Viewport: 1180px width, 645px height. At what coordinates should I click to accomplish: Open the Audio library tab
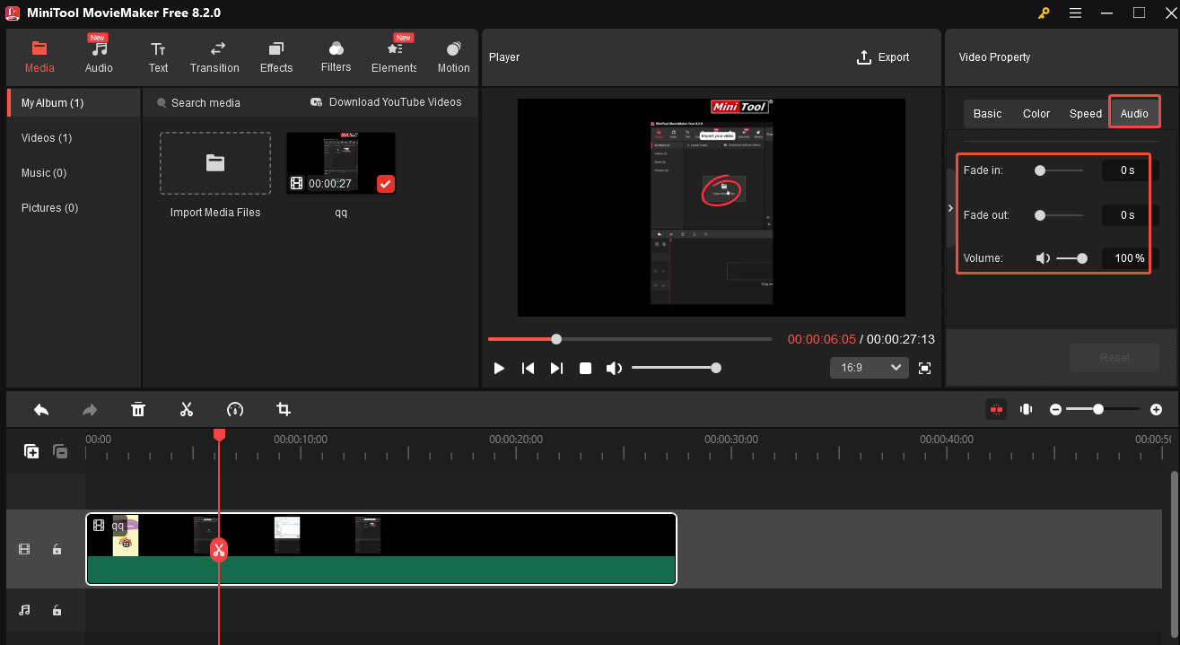click(x=99, y=57)
